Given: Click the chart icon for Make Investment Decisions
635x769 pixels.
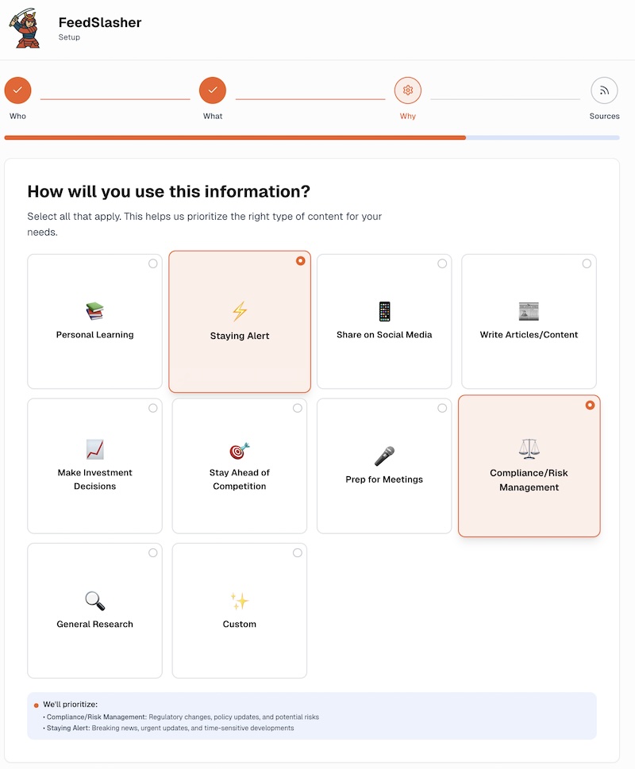Looking at the screenshot, I should click(x=95, y=449).
